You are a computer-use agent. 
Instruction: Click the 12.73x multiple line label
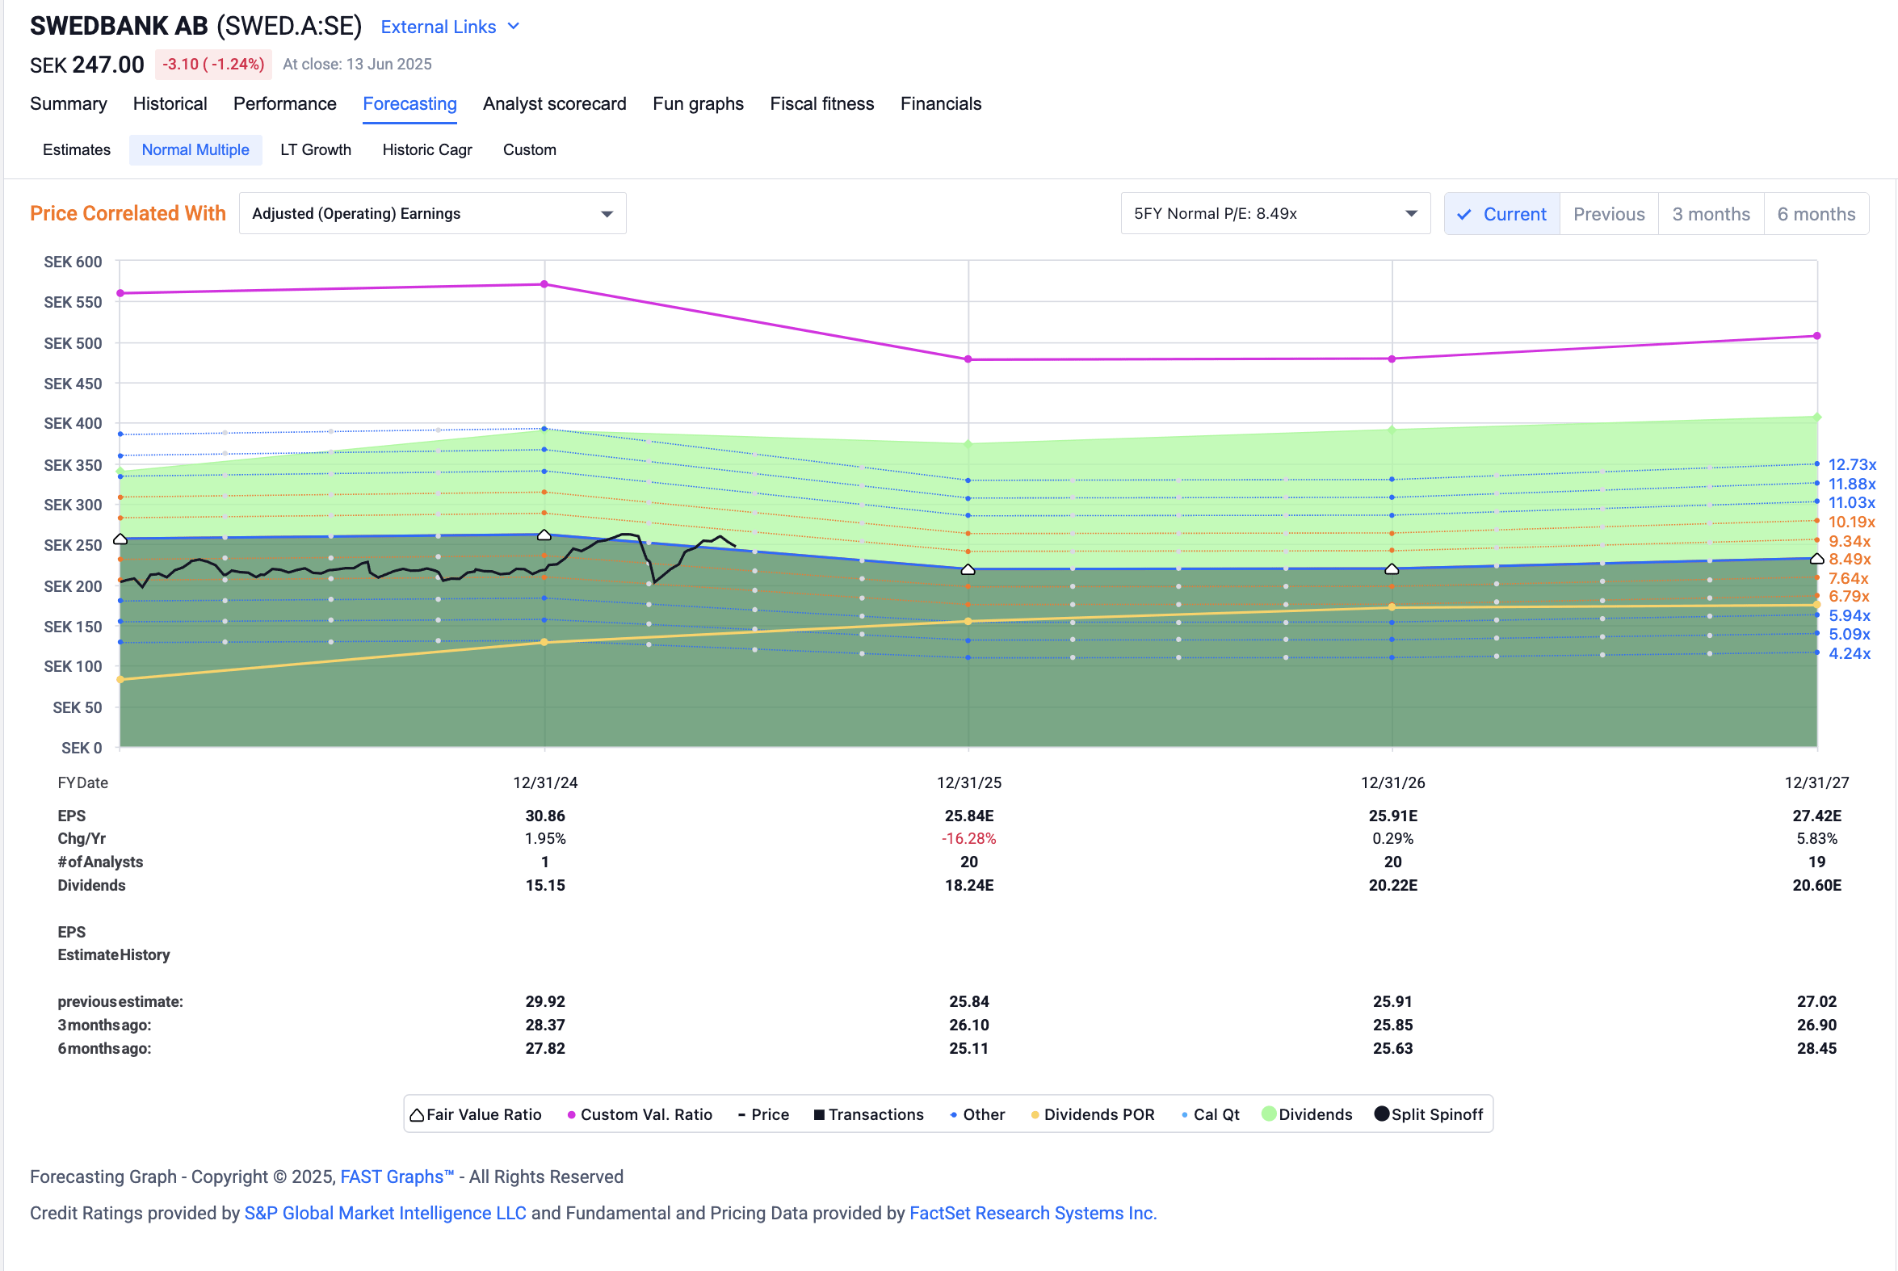tap(1852, 464)
